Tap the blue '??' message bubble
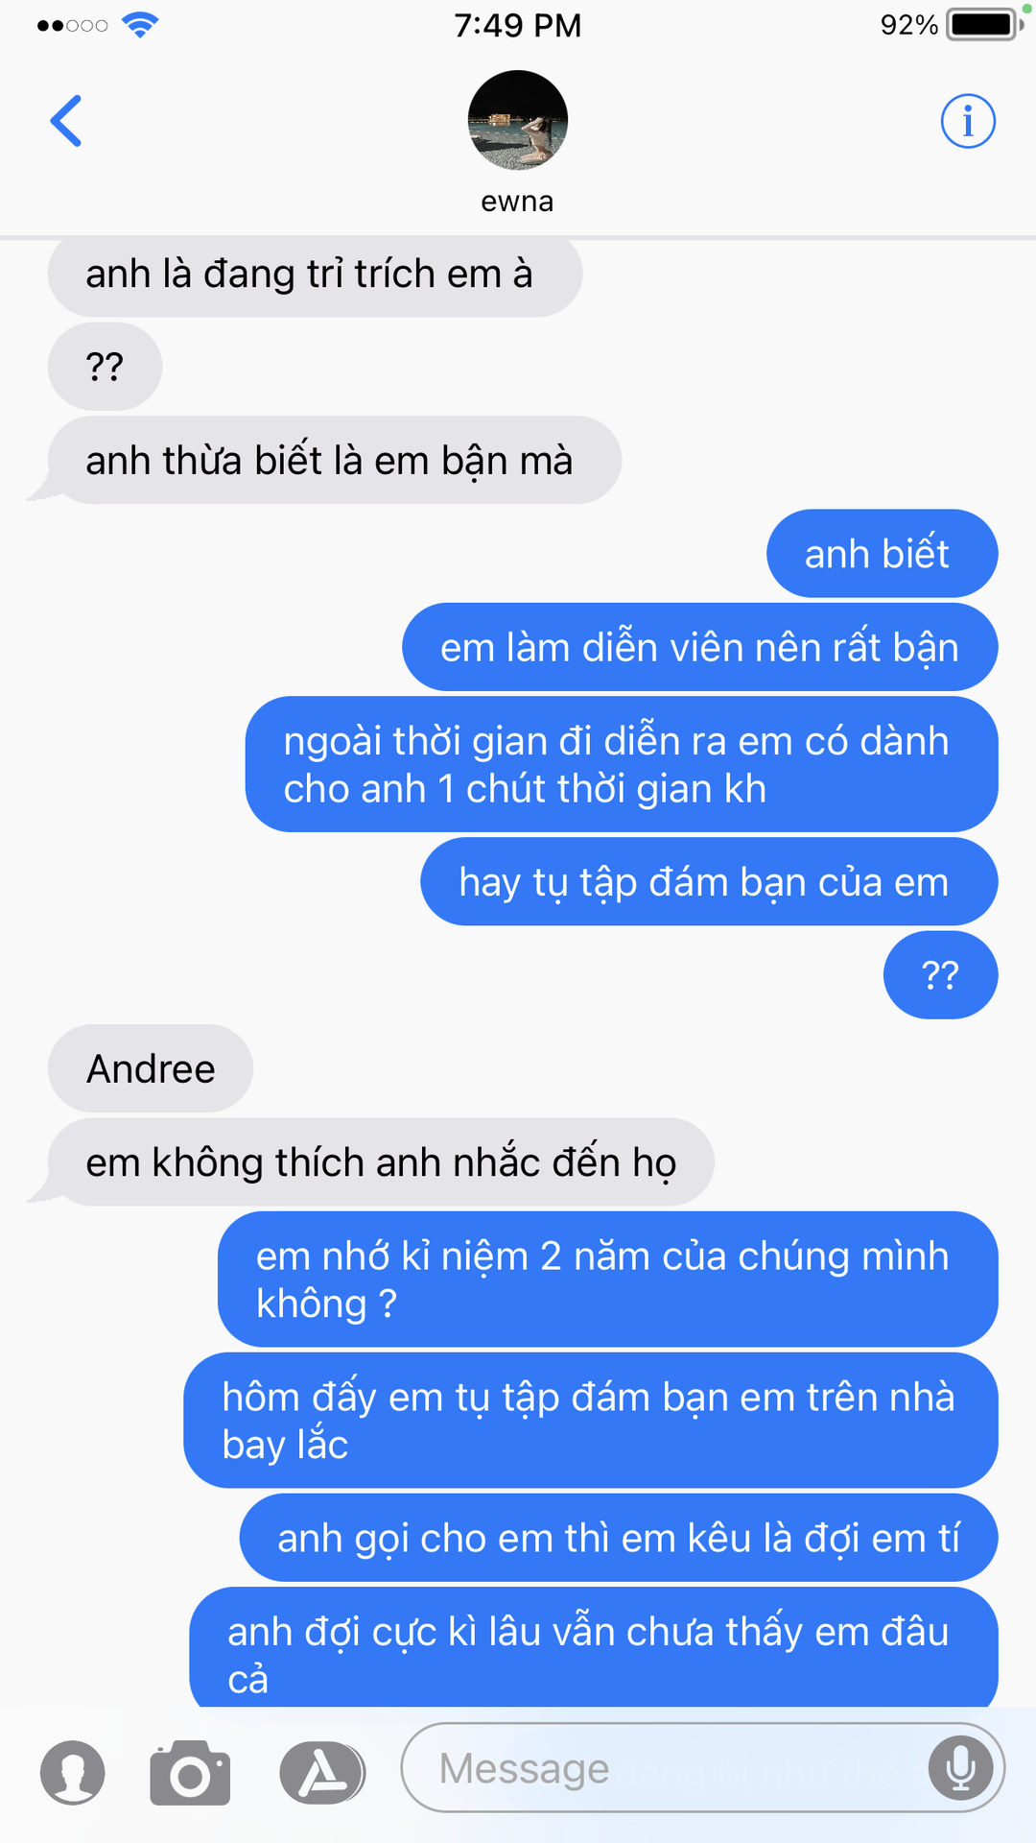 click(x=941, y=975)
